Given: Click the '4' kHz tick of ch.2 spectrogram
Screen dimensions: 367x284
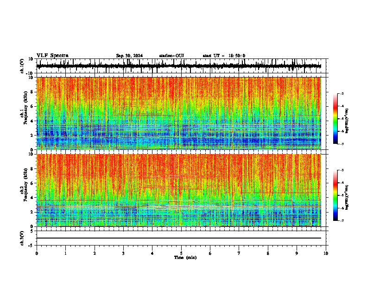Looking at the screenshot, I should pos(33,198).
